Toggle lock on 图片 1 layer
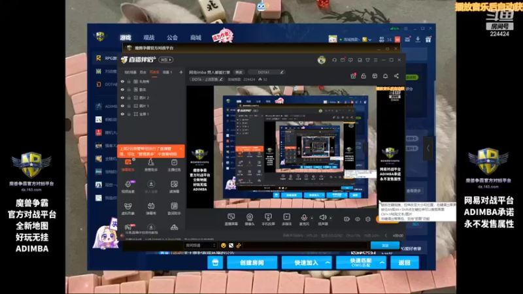This screenshot has height=294, width=523. (x=129, y=106)
